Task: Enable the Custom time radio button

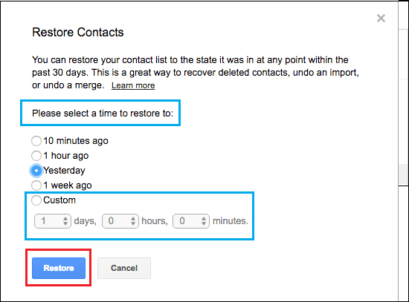Action: click(36, 200)
